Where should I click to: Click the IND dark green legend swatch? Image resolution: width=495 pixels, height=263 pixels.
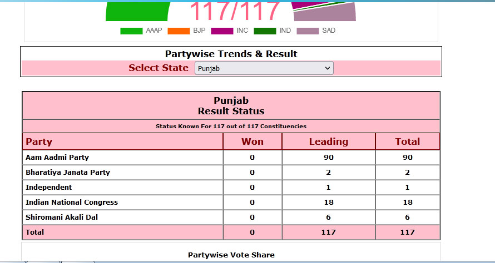click(265, 31)
